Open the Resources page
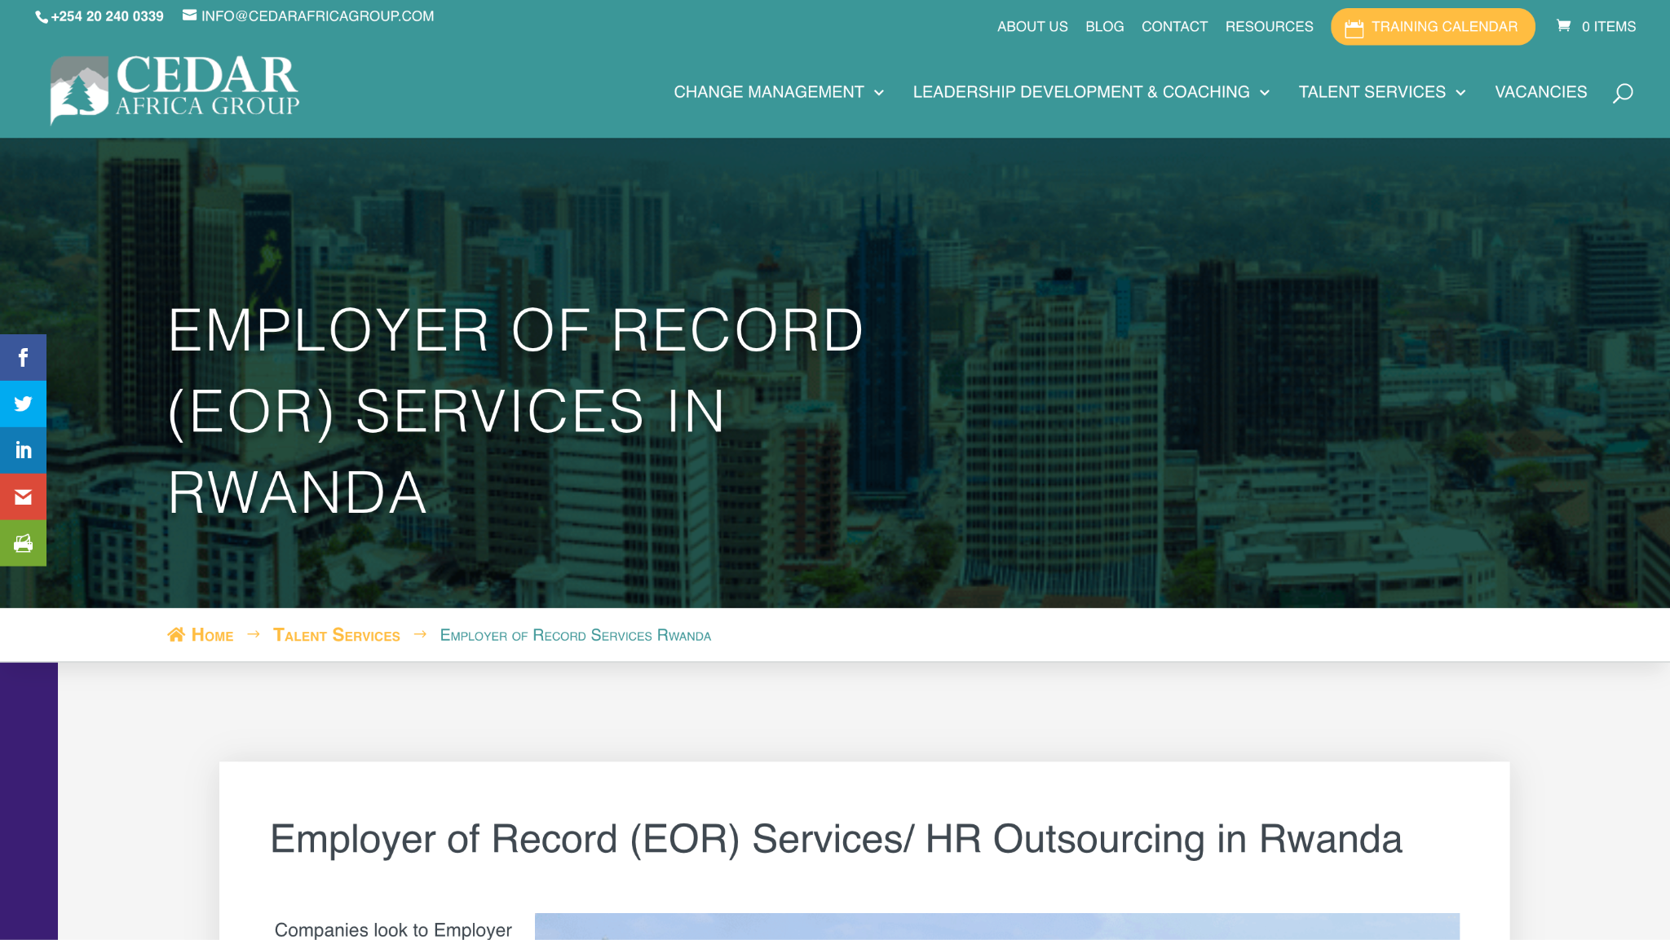The image size is (1670, 940). (1269, 26)
